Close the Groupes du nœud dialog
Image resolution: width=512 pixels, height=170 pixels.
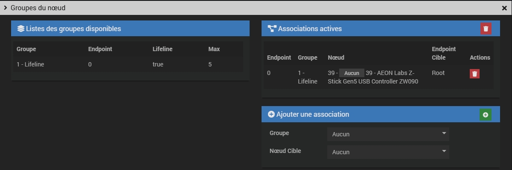(x=504, y=8)
